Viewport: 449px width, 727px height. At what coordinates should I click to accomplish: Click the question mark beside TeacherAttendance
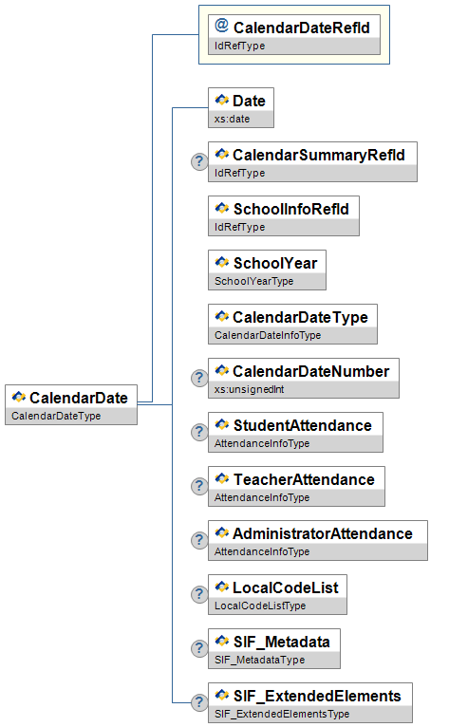coord(199,486)
